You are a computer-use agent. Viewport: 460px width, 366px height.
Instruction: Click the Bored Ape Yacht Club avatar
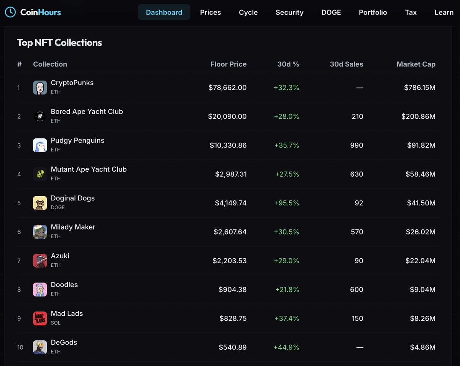[x=40, y=116]
